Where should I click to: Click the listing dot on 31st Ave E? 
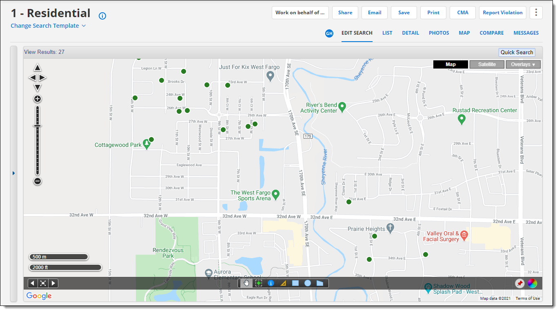point(349,202)
